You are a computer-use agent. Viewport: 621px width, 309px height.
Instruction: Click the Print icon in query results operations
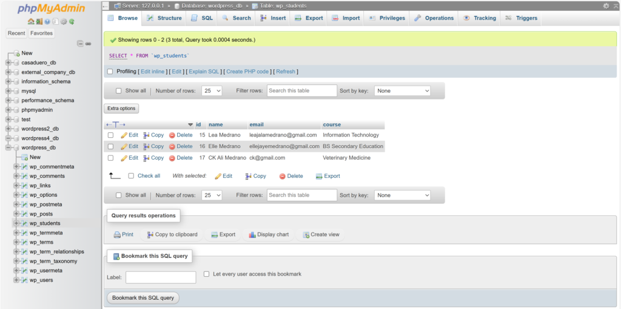(x=117, y=235)
